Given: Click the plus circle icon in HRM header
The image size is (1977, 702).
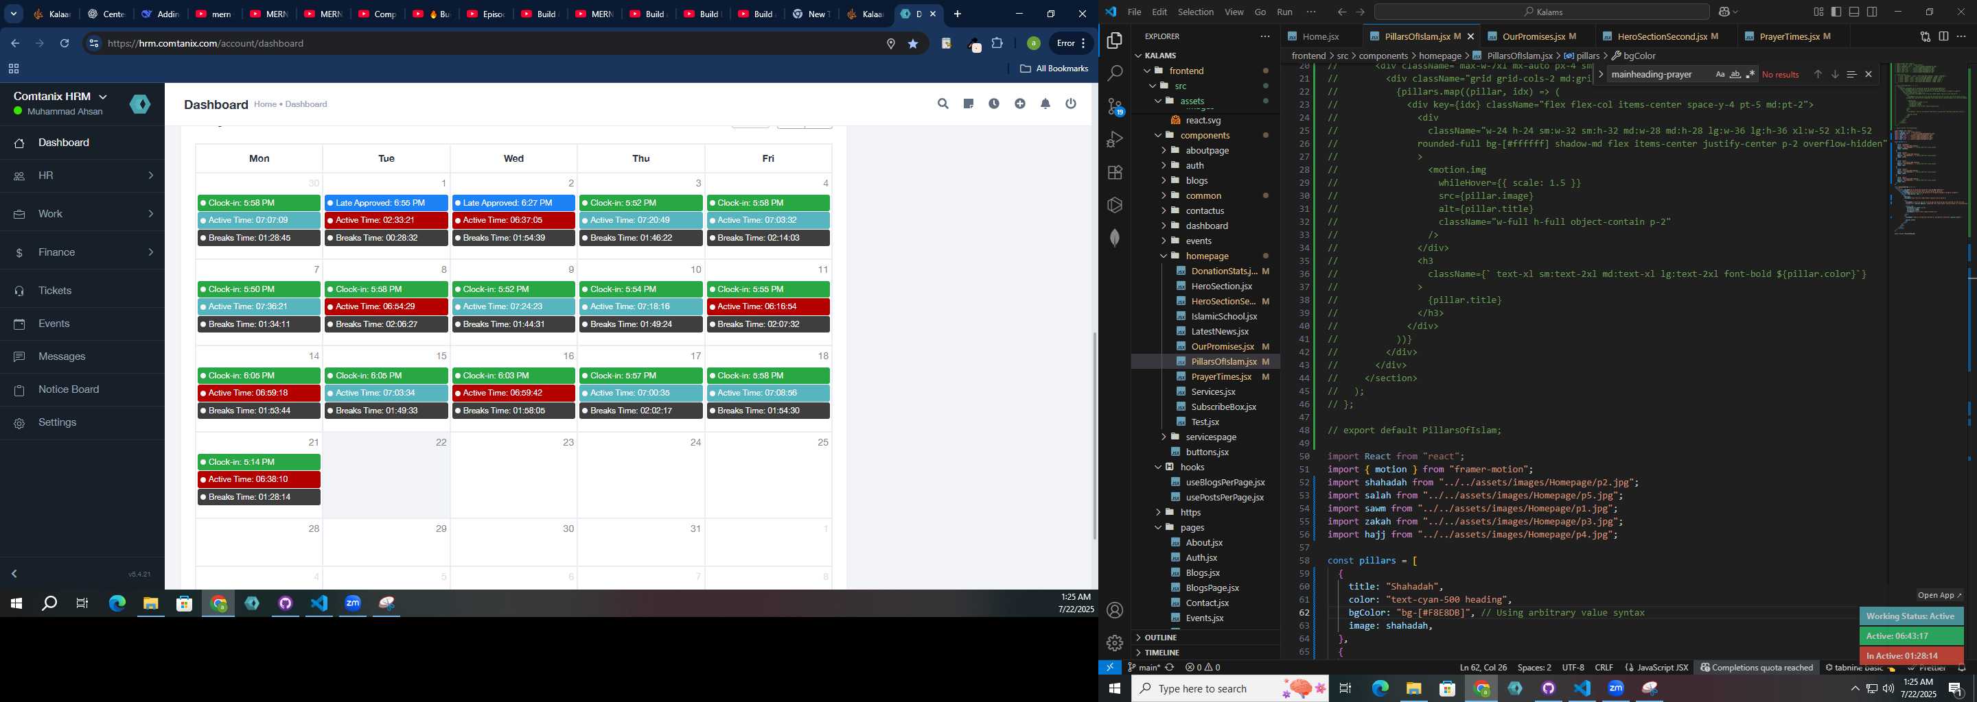Looking at the screenshot, I should pos(1020,104).
